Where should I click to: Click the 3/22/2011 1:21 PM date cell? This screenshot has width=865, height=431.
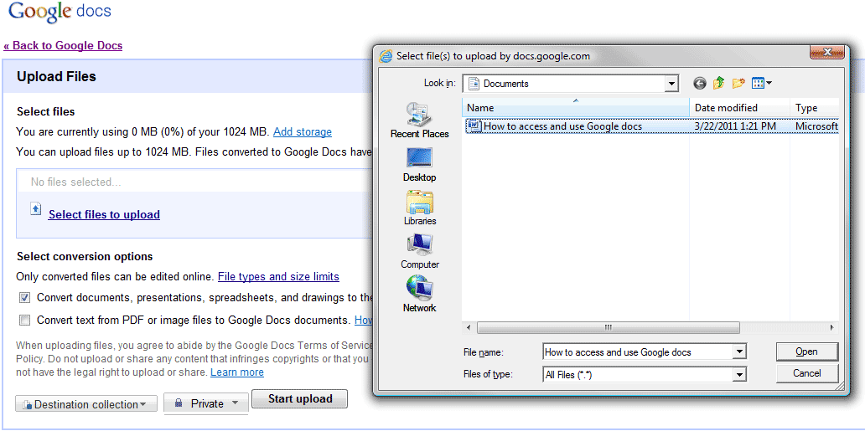[x=735, y=126]
